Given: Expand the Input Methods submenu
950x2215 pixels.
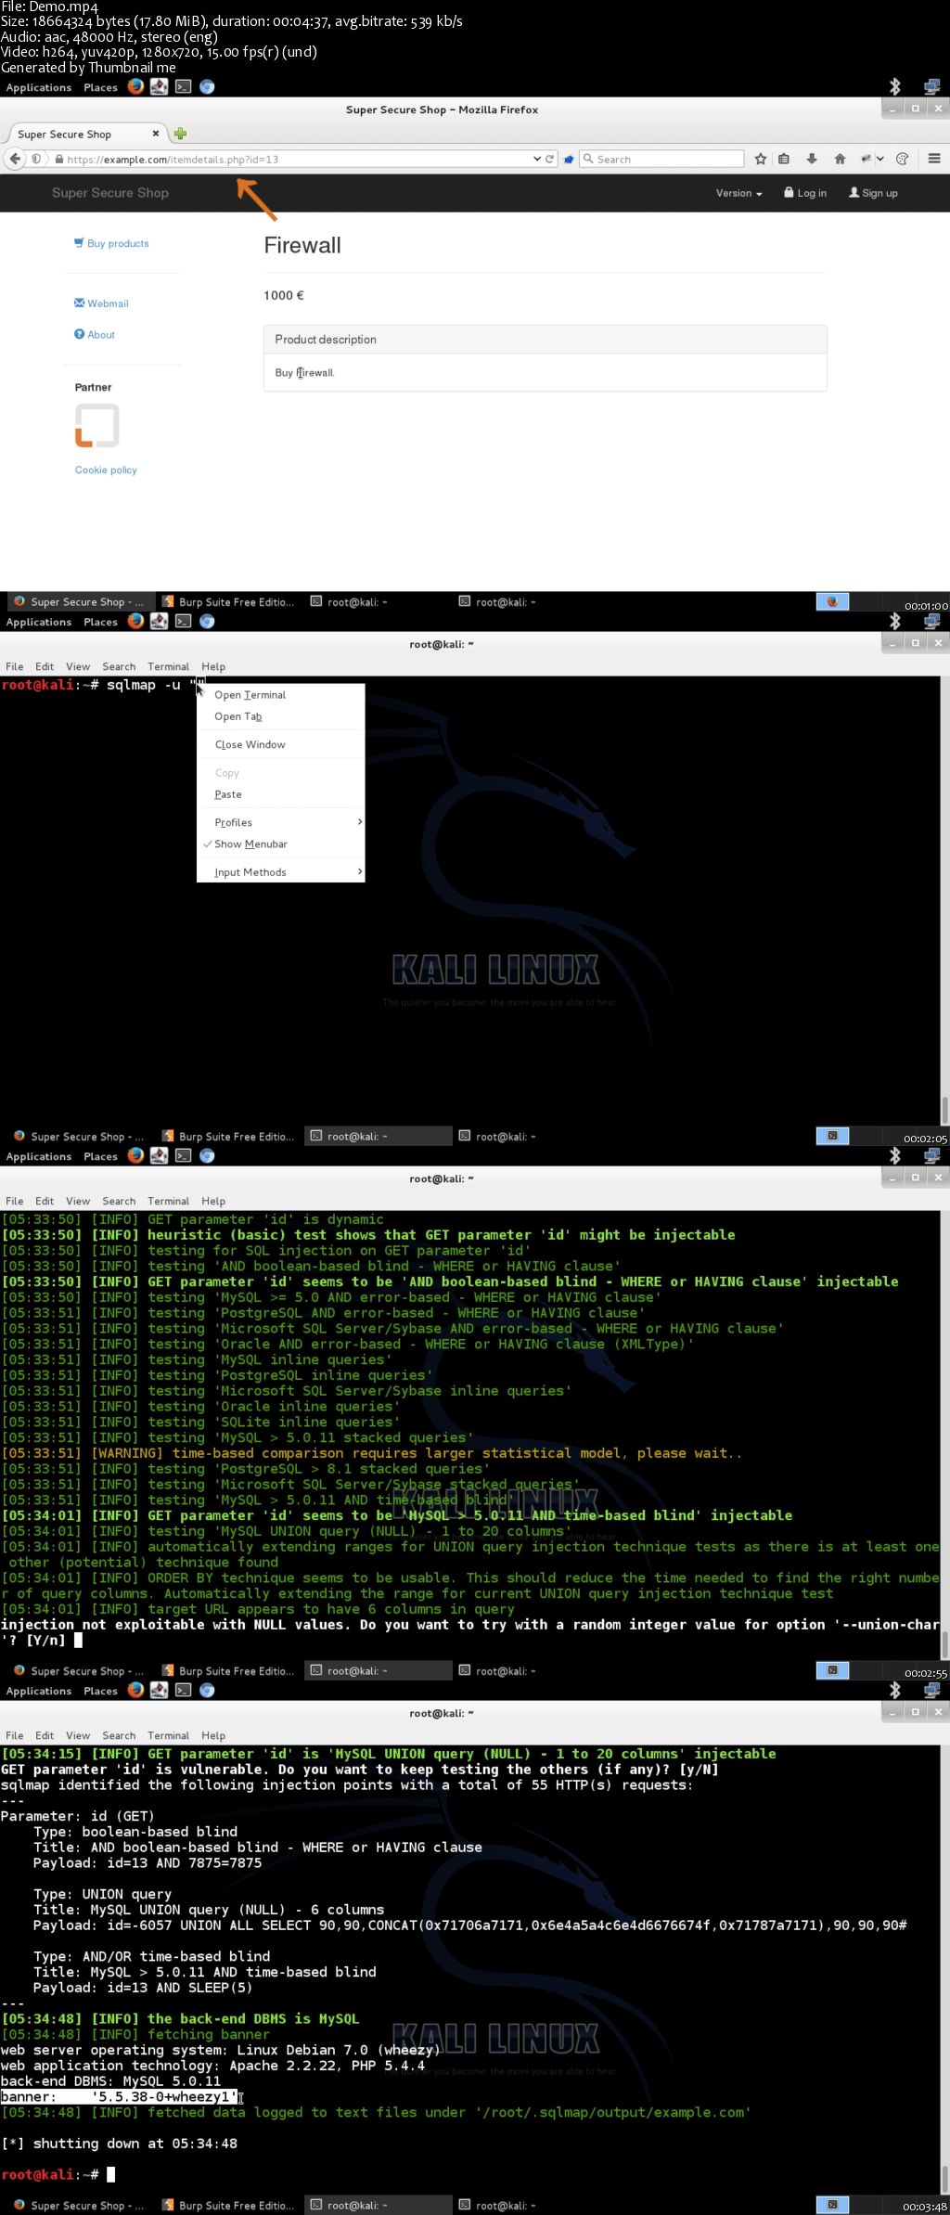Looking at the screenshot, I should (280, 872).
